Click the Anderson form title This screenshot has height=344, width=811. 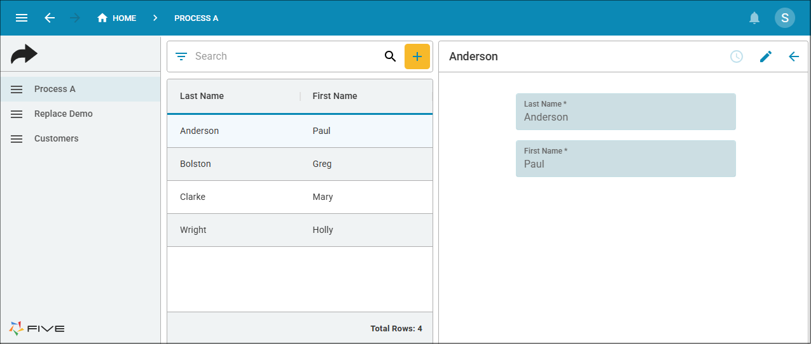pos(473,56)
